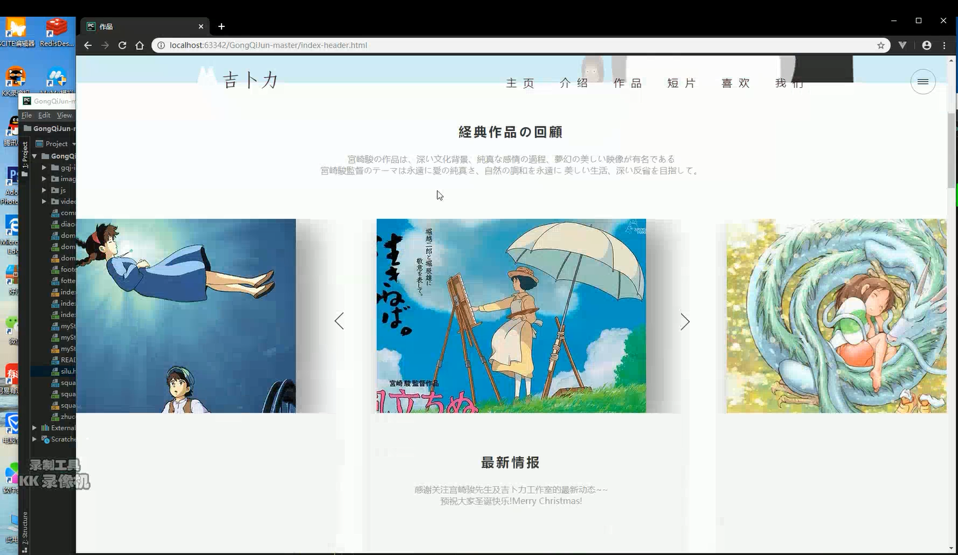
Task: Click the browser forward arrow
Action: [x=105, y=45]
